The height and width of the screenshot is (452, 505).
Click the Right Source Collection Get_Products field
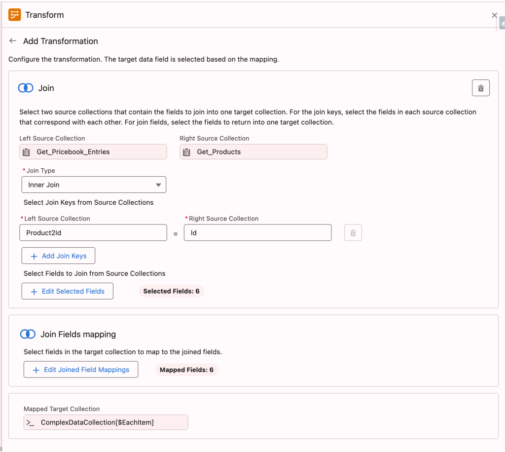(253, 152)
